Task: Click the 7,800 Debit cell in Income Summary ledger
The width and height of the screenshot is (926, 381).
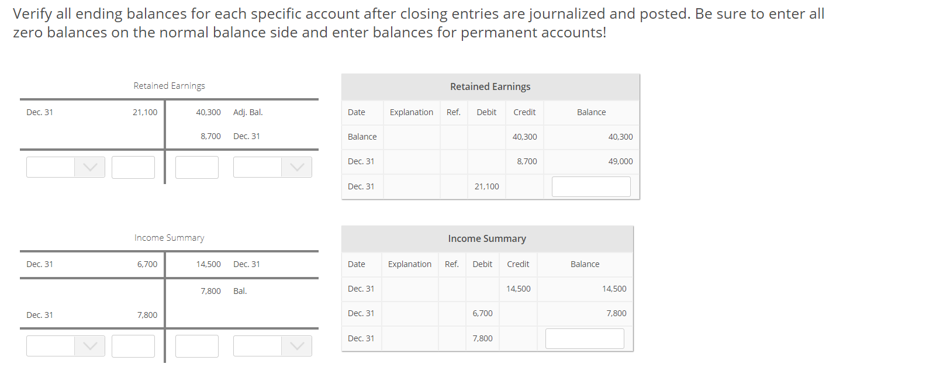Action: coord(482,338)
